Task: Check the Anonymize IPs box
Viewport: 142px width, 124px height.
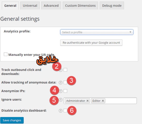Action: 65,91
